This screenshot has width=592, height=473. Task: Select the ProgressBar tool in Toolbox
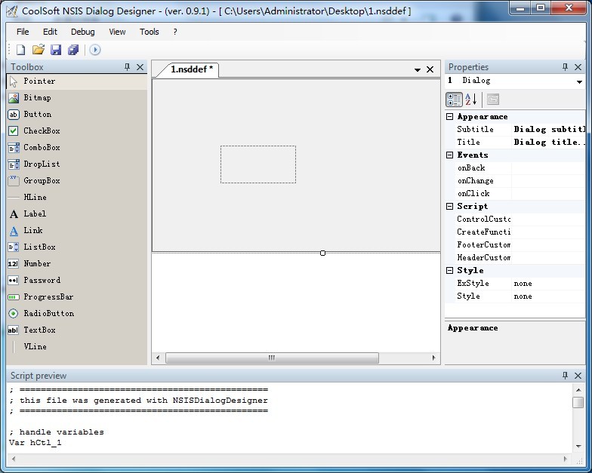click(x=48, y=297)
